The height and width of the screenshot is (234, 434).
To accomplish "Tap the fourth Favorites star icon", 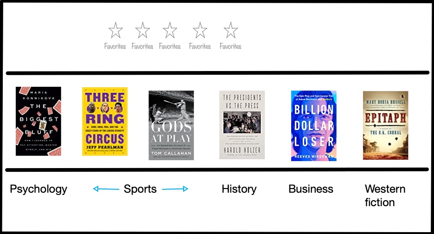I will pyautogui.click(x=200, y=31).
